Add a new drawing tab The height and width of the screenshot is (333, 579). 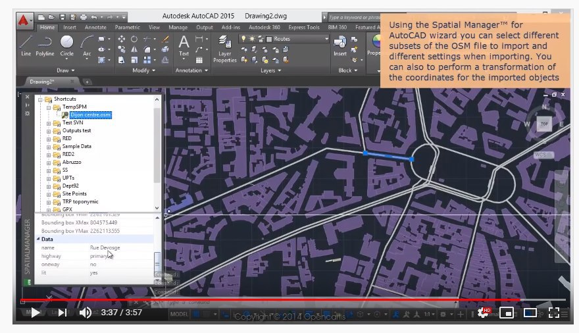point(87,82)
